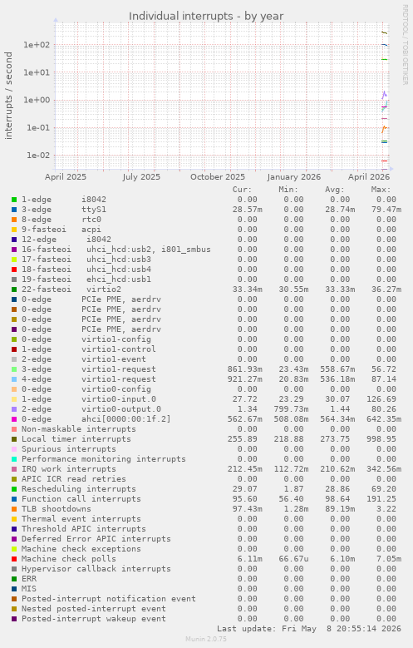This screenshot has width=413, height=648.
Task: Select the Function call interrupts label
Action: pos(81,499)
